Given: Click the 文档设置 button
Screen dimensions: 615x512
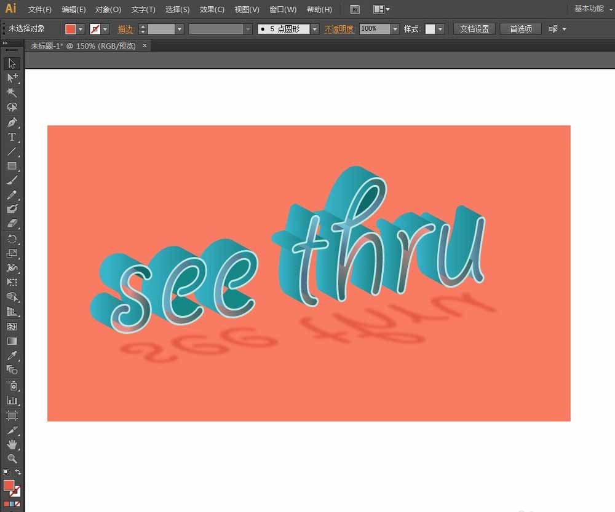Looking at the screenshot, I should [x=474, y=29].
